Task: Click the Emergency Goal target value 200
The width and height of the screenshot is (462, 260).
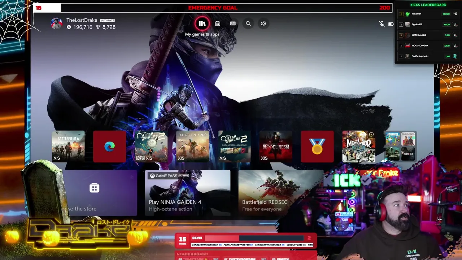Action: click(x=384, y=8)
